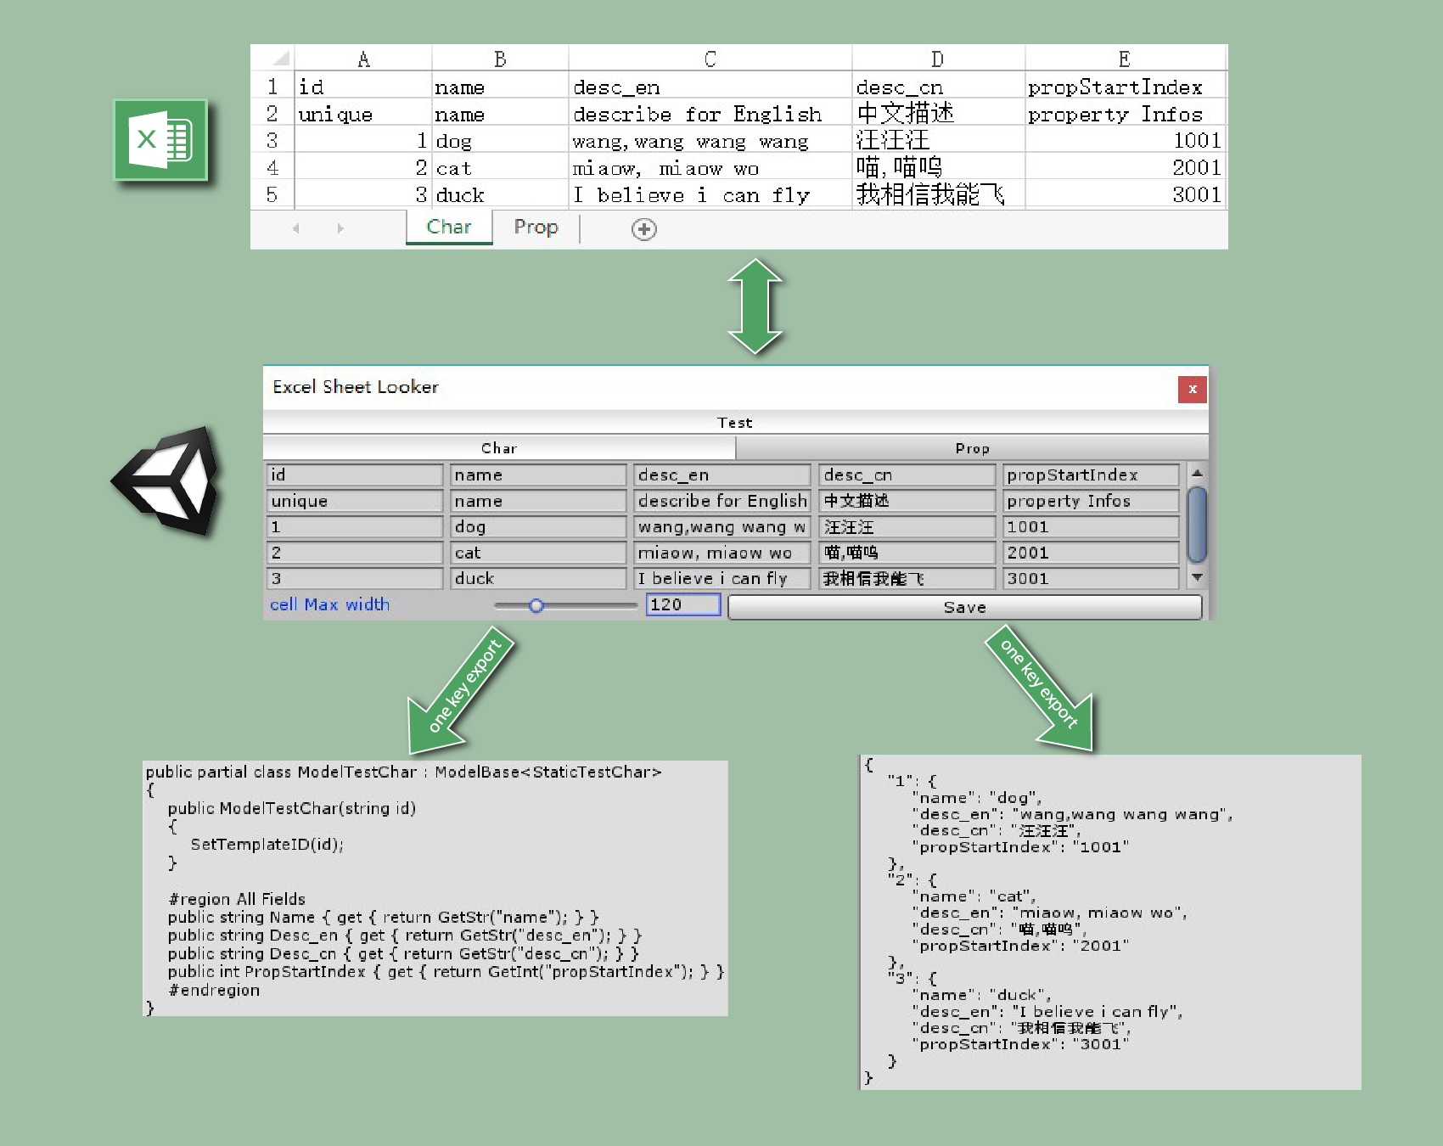The height and width of the screenshot is (1146, 1443).
Task: Click the select-all corner of Excel grid
Action: click(272, 58)
